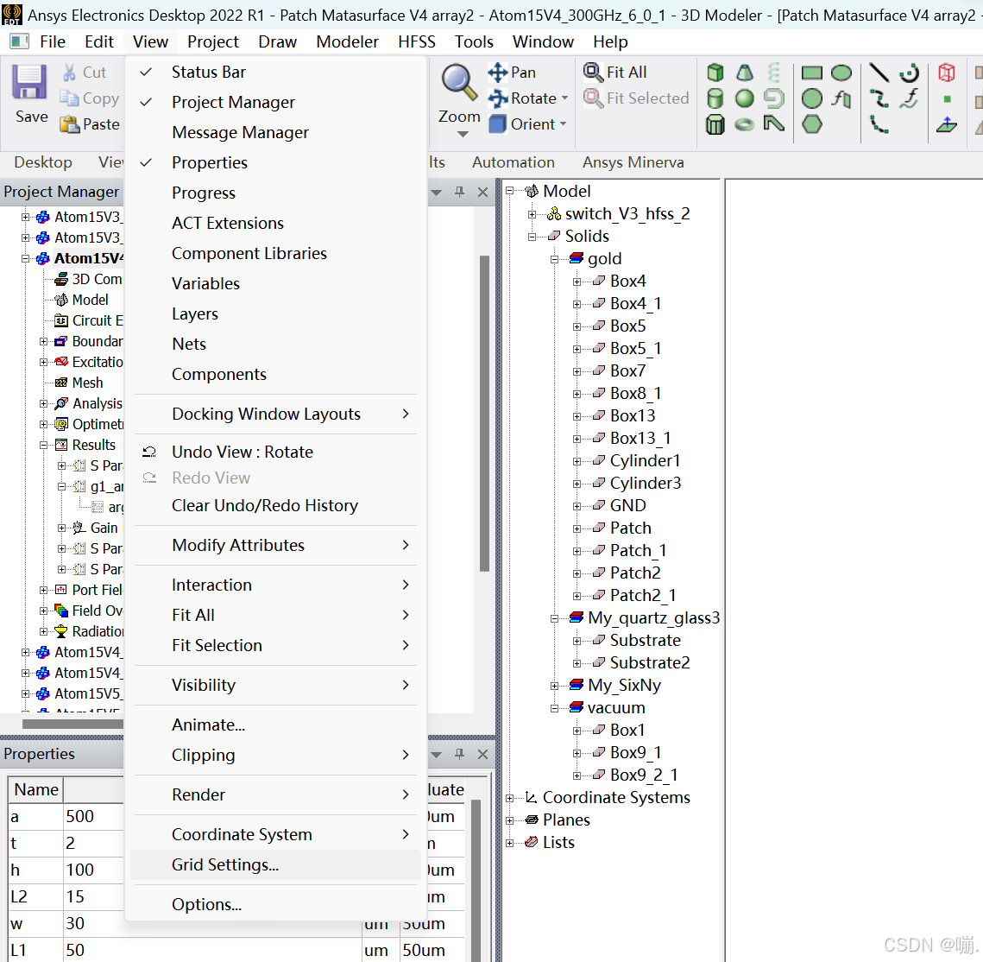Screen dimensions: 983x962
Task: Draw a box with the green cube icon
Action: (715, 73)
